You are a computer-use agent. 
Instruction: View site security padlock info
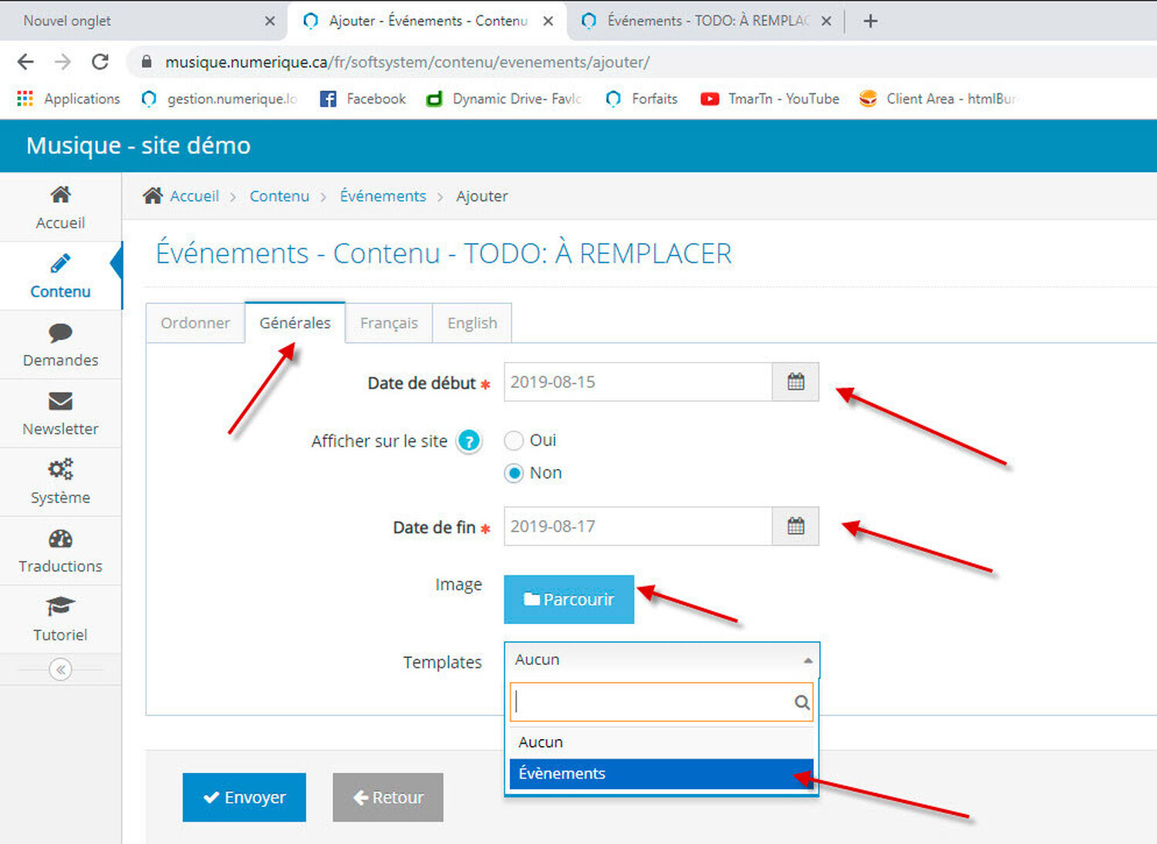tap(147, 62)
